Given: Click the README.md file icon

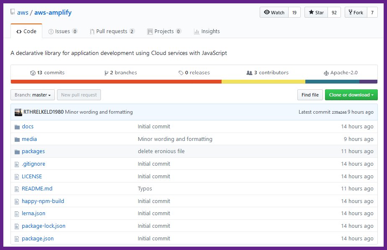Looking at the screenshot, I should (x=17, y=189).
